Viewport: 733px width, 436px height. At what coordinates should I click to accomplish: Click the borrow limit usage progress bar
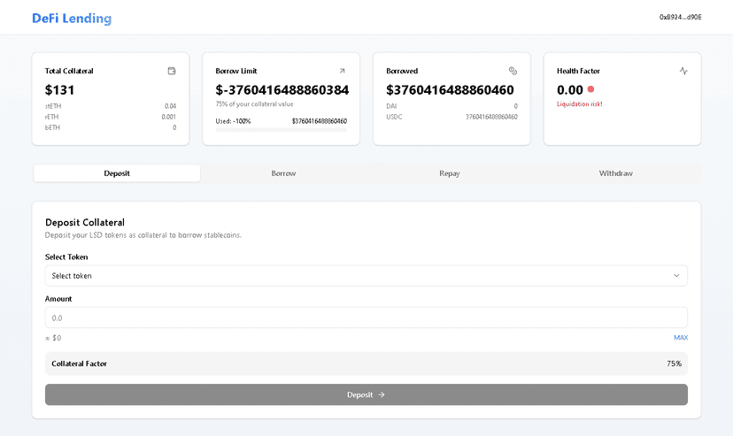[282, 130]
